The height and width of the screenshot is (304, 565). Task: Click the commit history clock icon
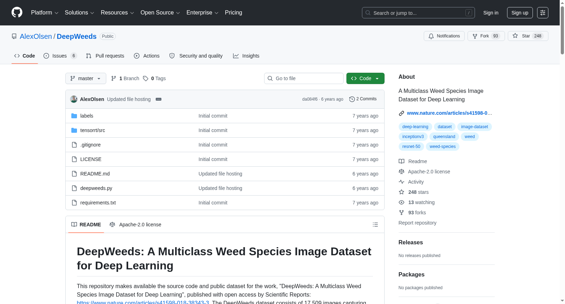[352, 99]
